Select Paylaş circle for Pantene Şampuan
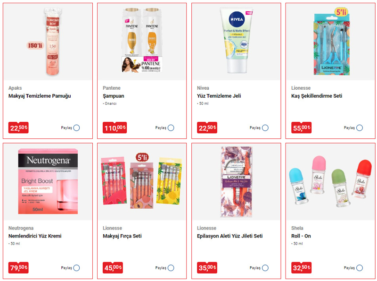This screenshot has width=377, height=281. (x=171, y=128)
